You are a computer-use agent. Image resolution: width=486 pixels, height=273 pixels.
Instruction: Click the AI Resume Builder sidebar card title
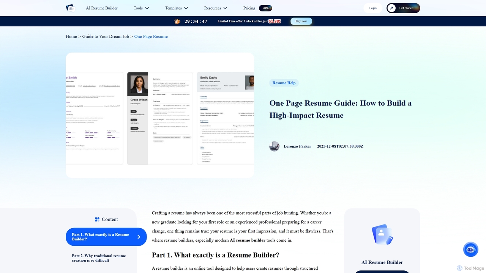(x=382, y=262)
